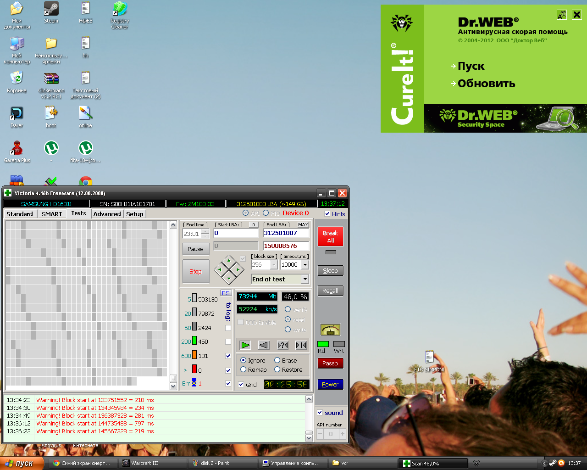Click the RS reset statistics button
Image resolution: width=587 pixels, height=470 pixels.
[x=226, y=293]
